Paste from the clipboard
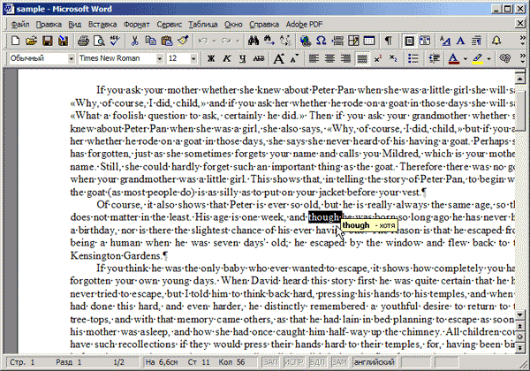This screenshot has height=371, width=530. click(x=167, y=42)
